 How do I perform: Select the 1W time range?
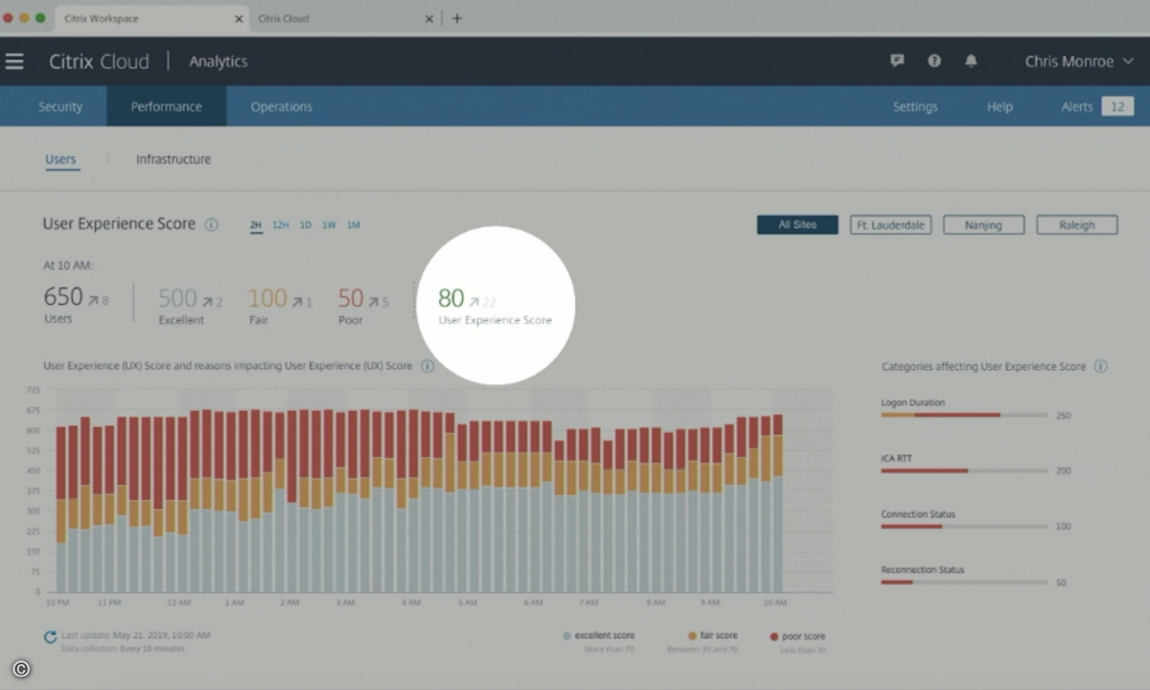point(329,225)
